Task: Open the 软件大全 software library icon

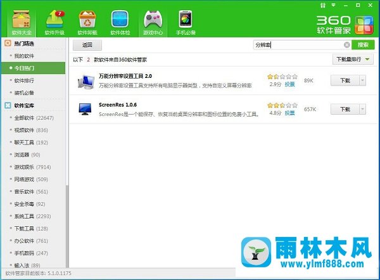Action: [22, 23]
